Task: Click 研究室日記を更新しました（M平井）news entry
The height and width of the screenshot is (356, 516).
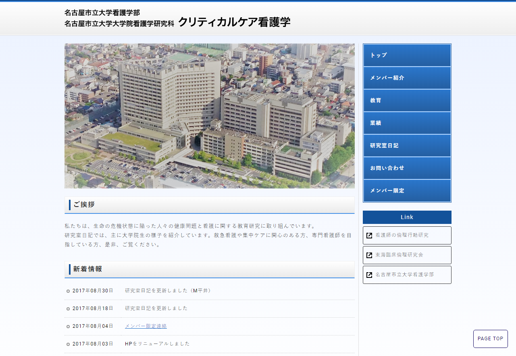Action: click(x=169, y=291)
